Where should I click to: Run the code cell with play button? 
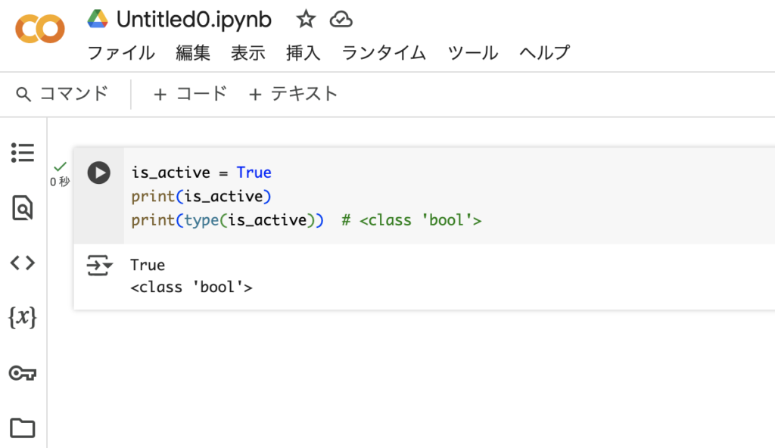(x=99, y=173)
